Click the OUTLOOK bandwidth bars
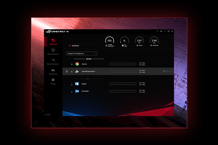The width and height of the screenshot is (218, 145). point(123,91)
